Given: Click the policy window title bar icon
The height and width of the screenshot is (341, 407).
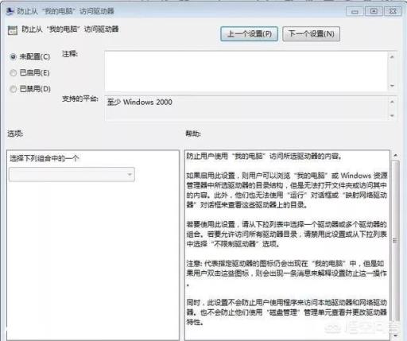Looking at the screenshot, I should coord(10,11).
